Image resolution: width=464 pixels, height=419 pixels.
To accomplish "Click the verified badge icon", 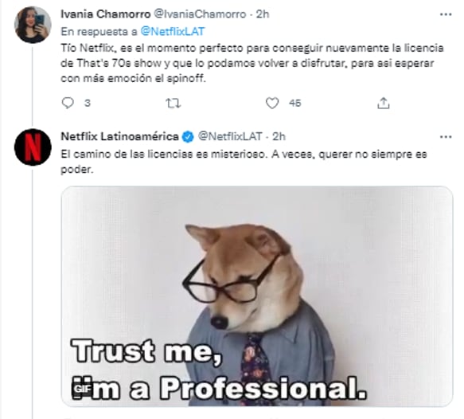I will coord(188,137).
